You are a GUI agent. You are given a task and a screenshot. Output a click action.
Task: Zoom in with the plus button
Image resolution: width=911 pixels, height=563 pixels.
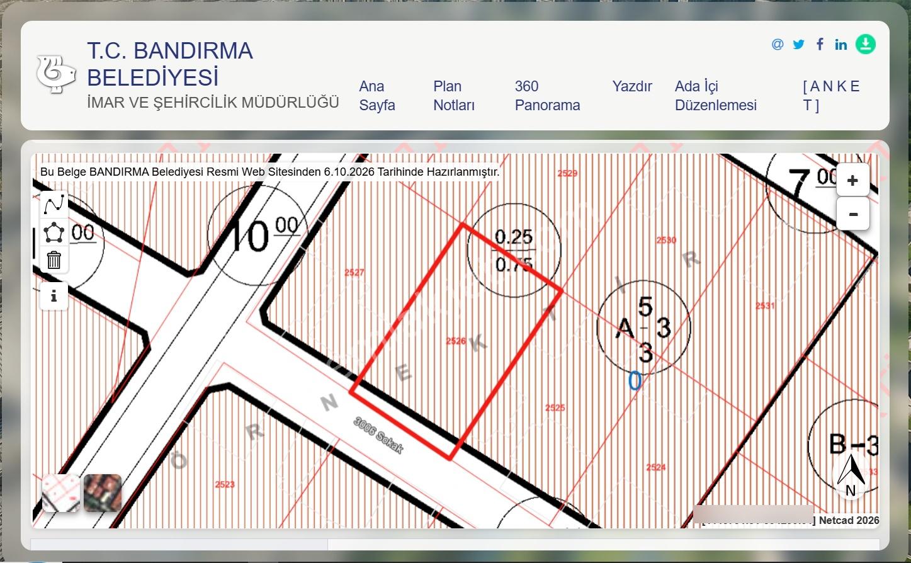[853, 181]
